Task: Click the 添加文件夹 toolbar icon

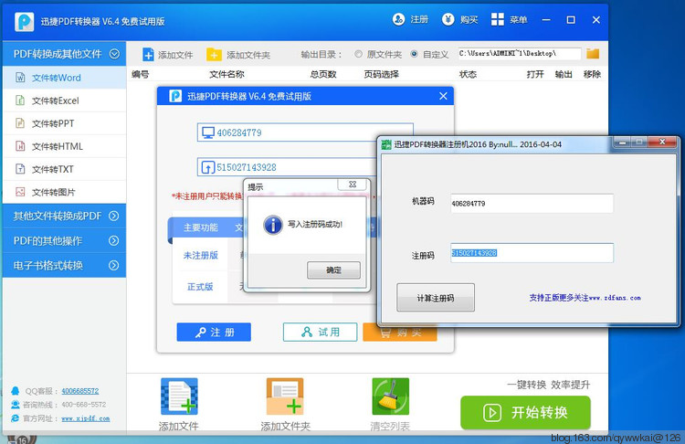Action: click(214, 55)
